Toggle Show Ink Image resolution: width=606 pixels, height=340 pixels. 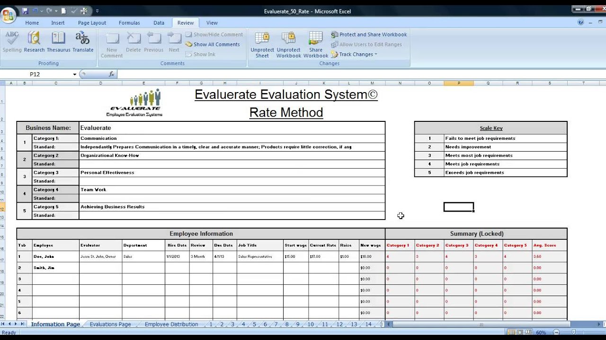coord(200,54)
